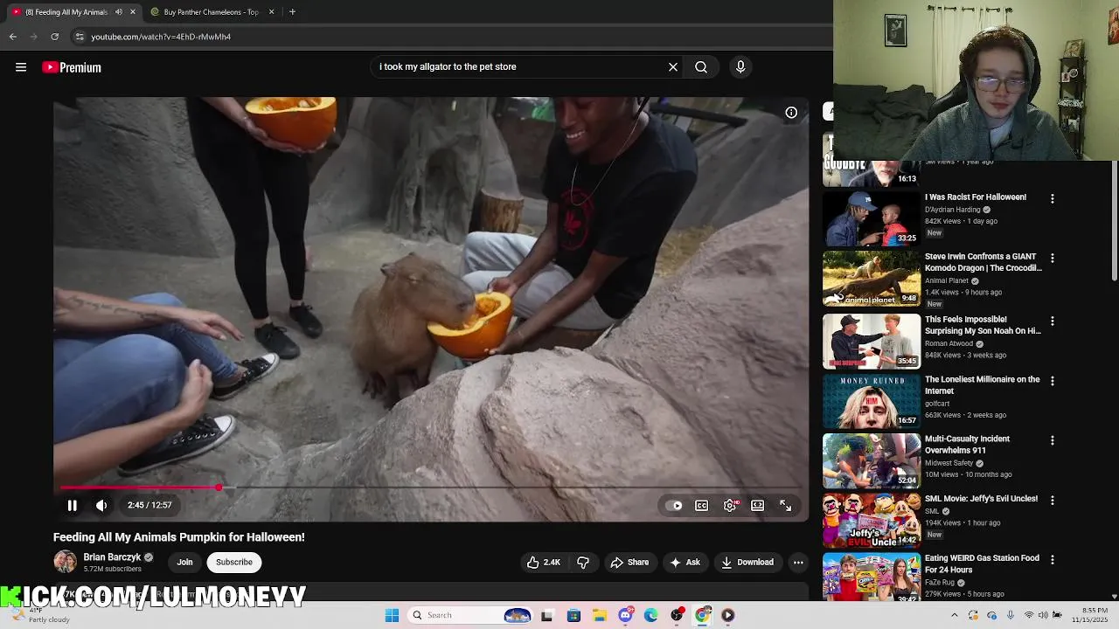Open options for Steve Irwin Komodo video
This screenshot has height=629, width=1119.
click(1053, 259)
